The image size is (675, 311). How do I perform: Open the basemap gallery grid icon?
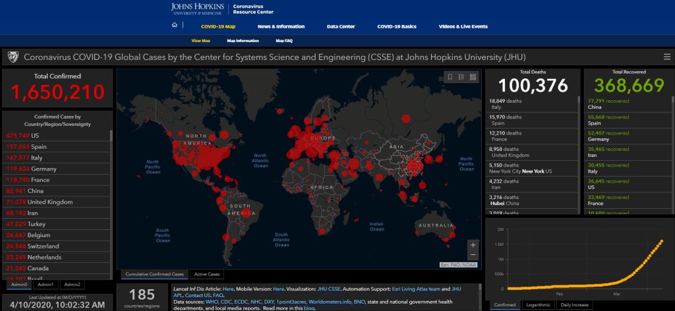[x=473, y=77]
